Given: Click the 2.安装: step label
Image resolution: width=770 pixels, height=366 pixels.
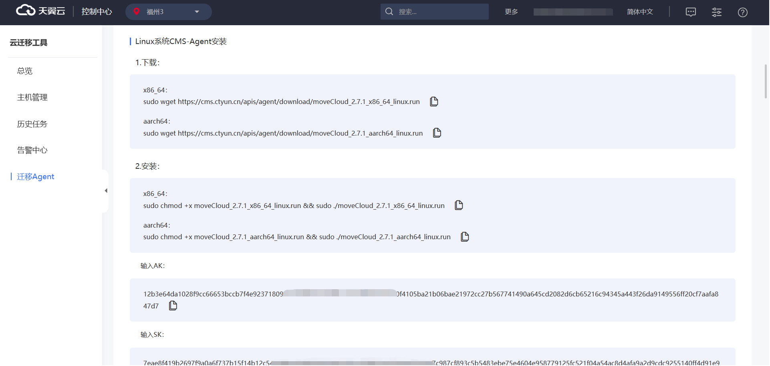Looking at the screenshot, I should [x=147, y=166].
